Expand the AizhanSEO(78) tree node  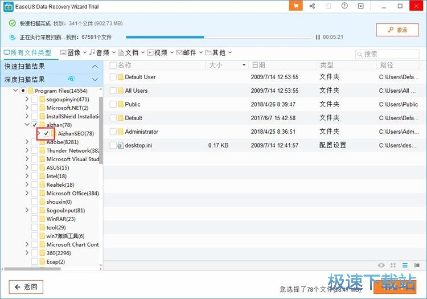[x=38, y=133]
